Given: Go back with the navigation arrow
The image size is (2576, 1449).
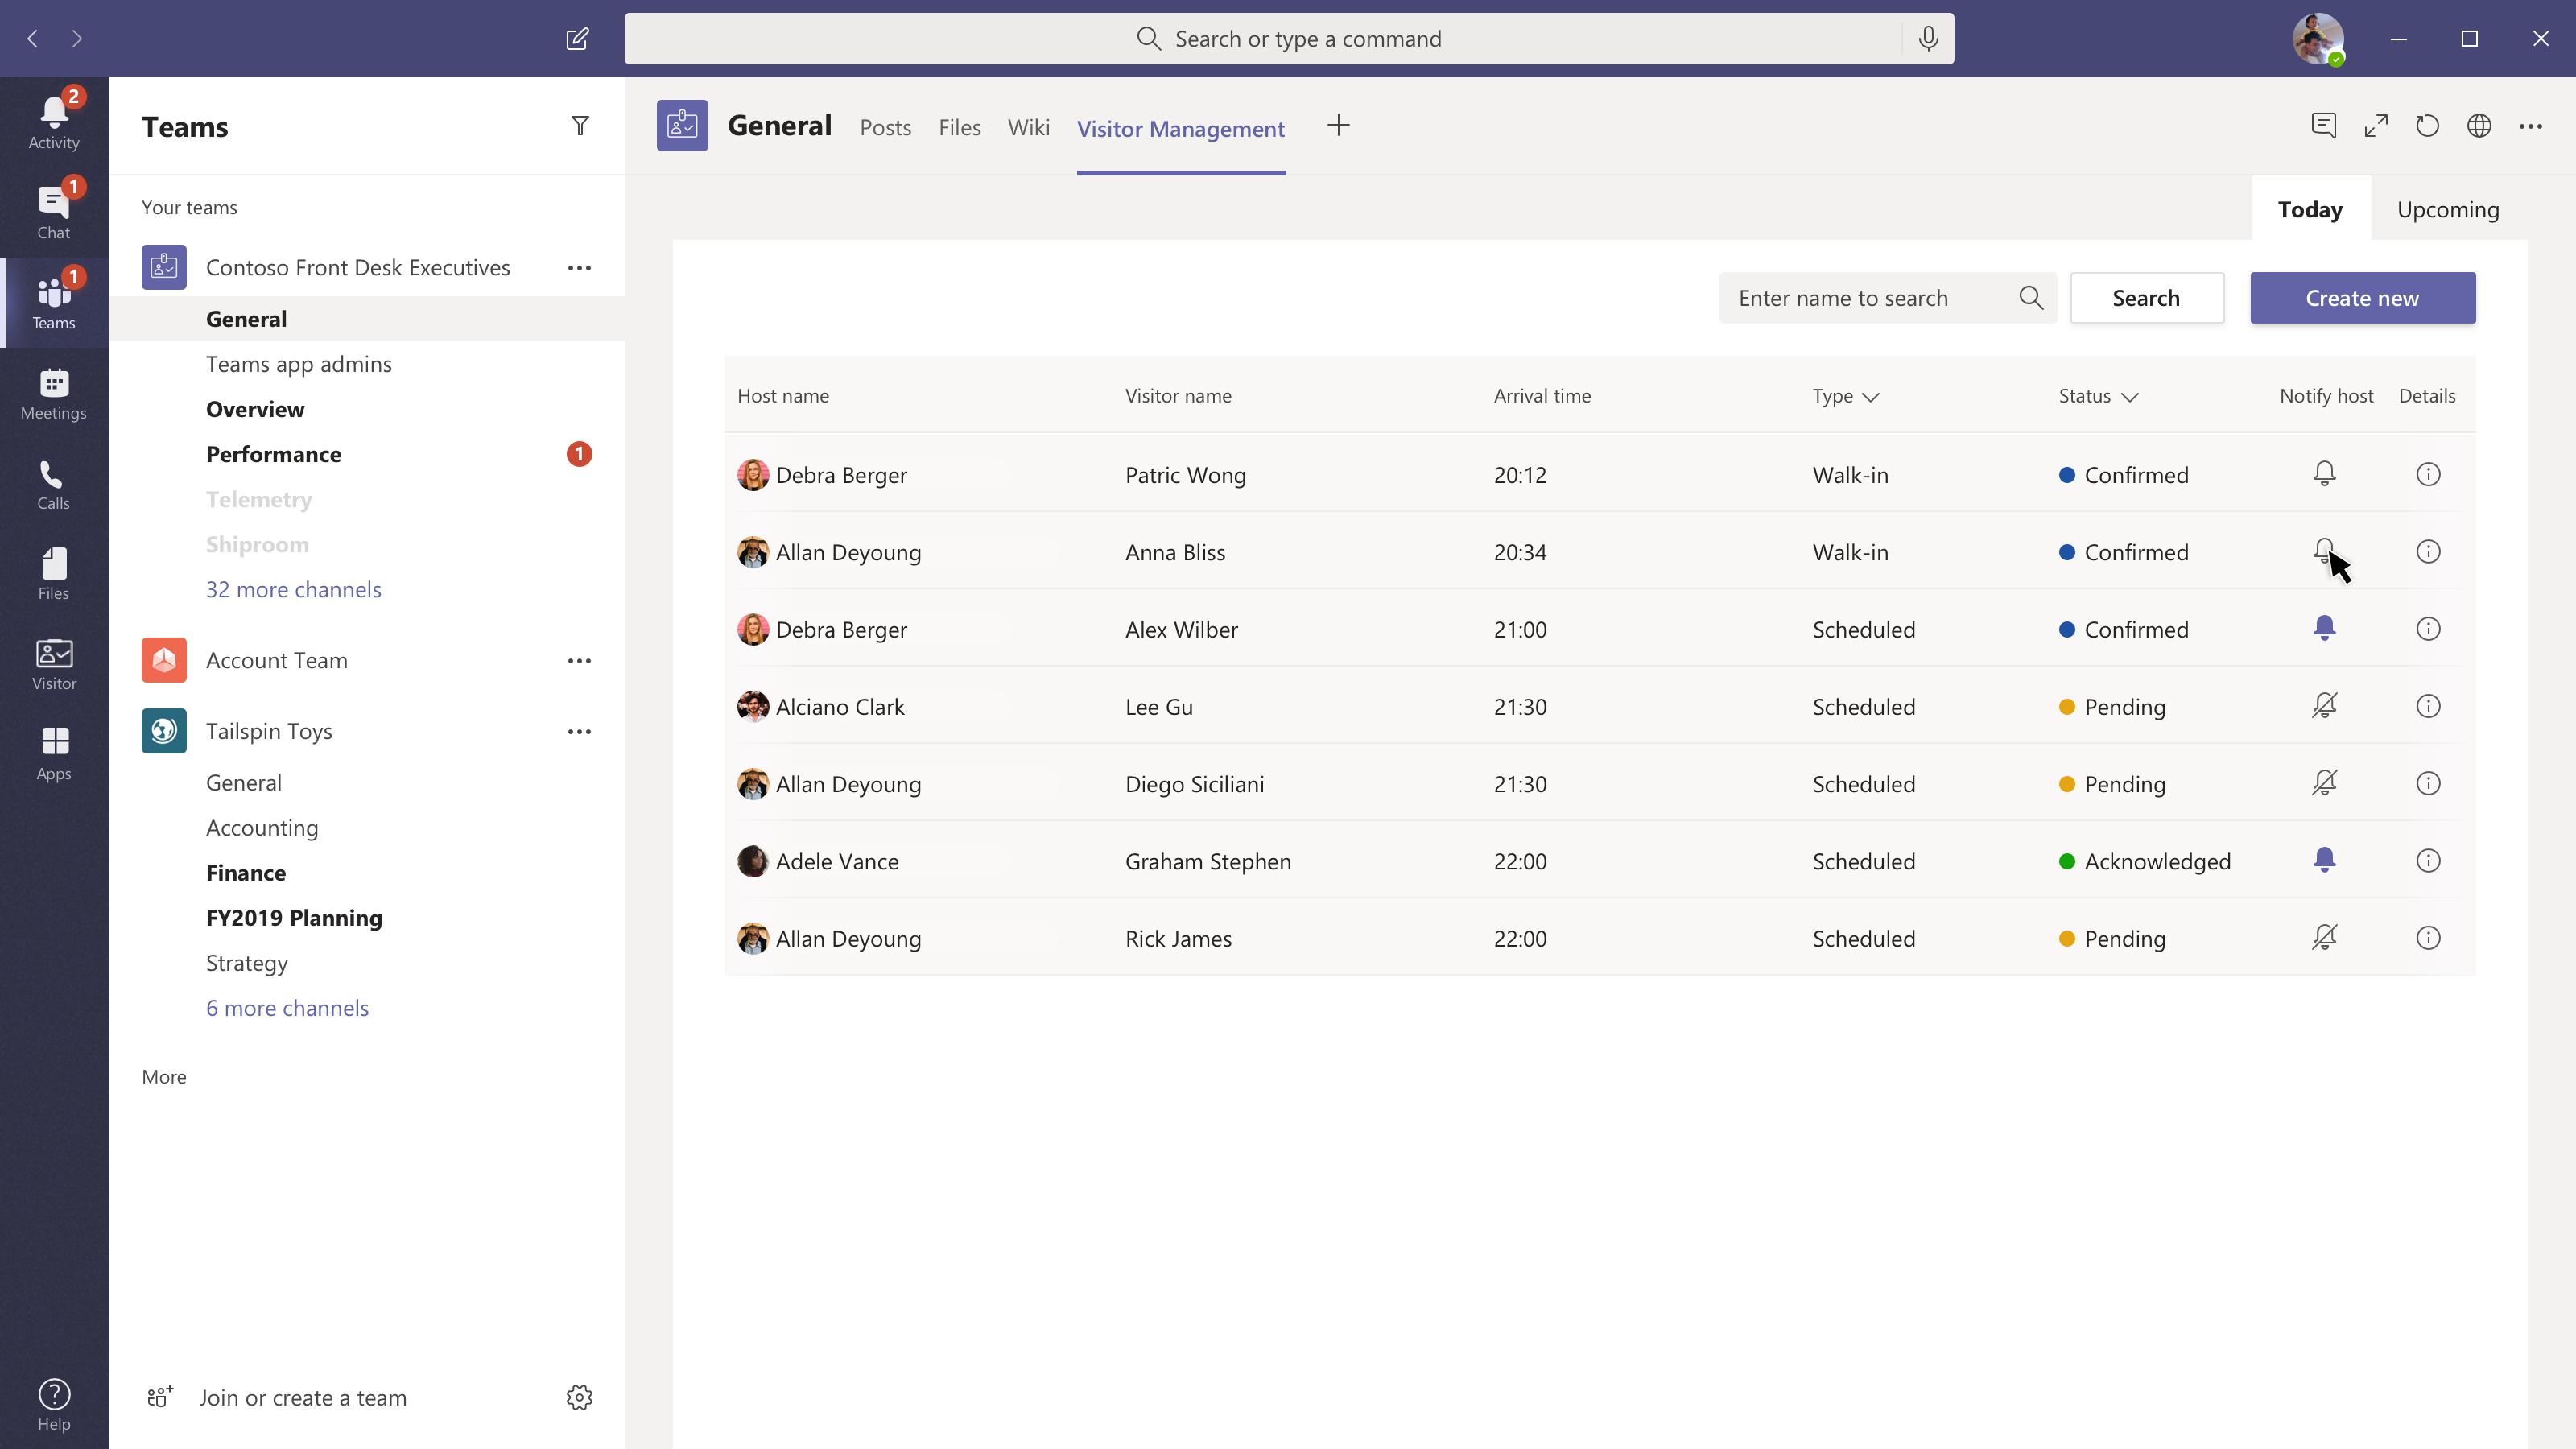Looking at the screenshot, I should click(x=32, y=39).
